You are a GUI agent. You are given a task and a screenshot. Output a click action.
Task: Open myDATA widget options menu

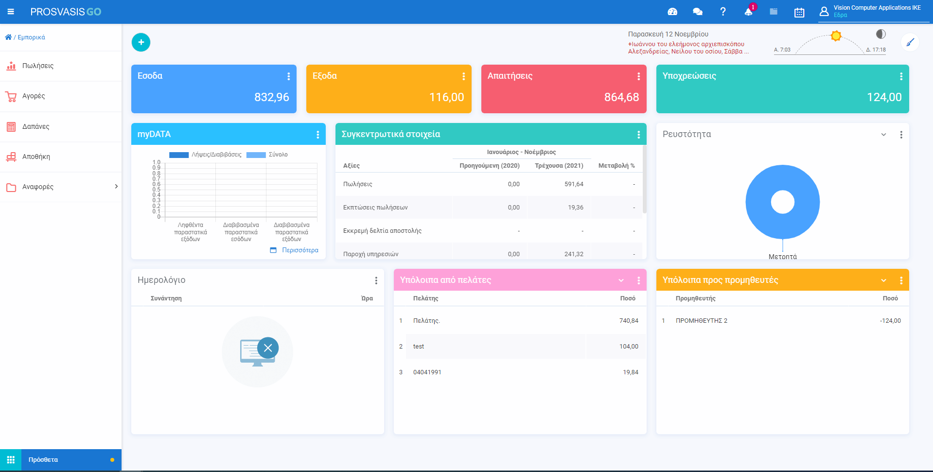(x=318, y=135)
